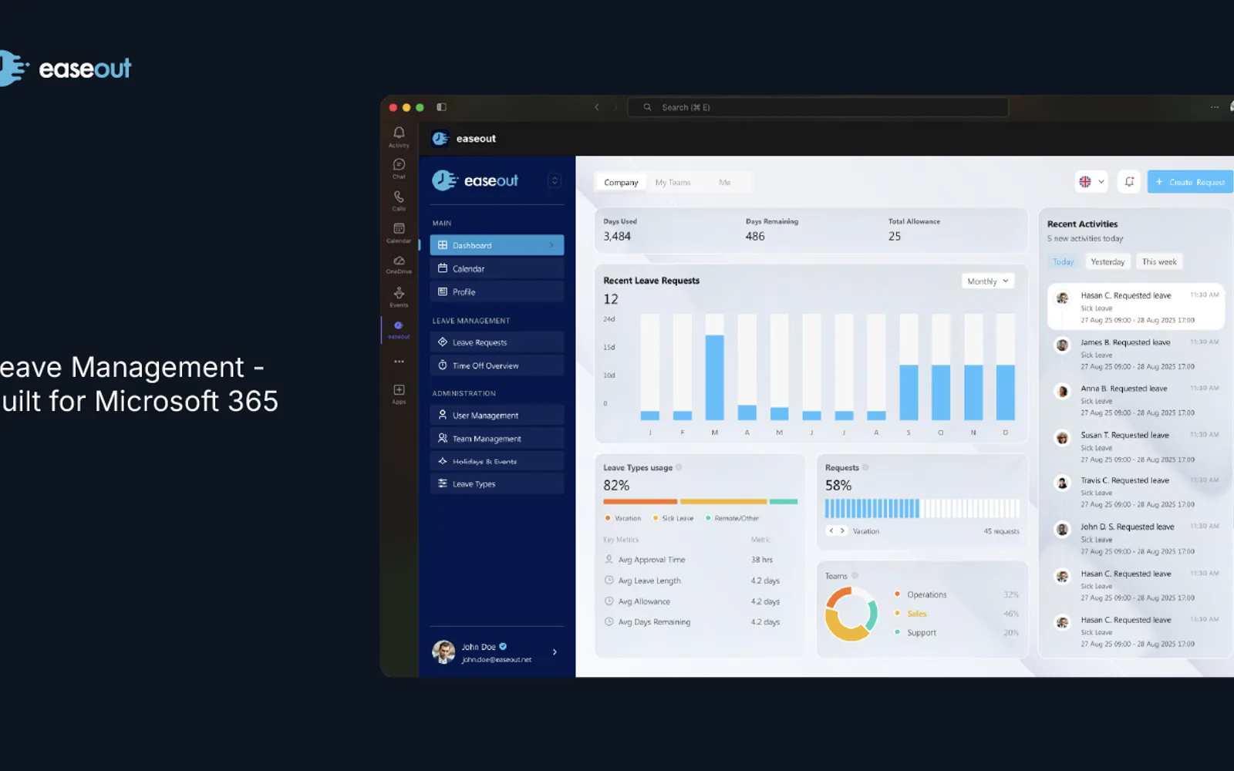The width and height of the screenshot is (1234, 771).
Task: Click the previous arrow beside Vacation
Action: tap(831, 530)
